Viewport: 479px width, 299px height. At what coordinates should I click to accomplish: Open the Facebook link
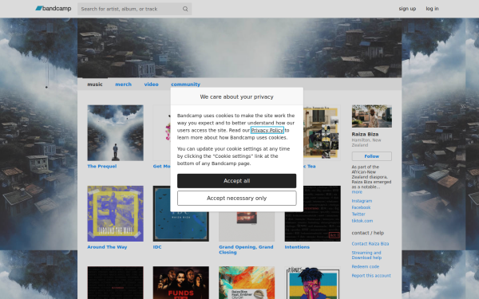[361, 207]
